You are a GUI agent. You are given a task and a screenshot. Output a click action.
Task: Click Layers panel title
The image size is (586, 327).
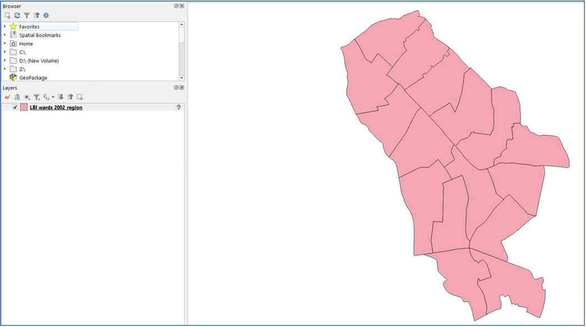coord(9,88)
